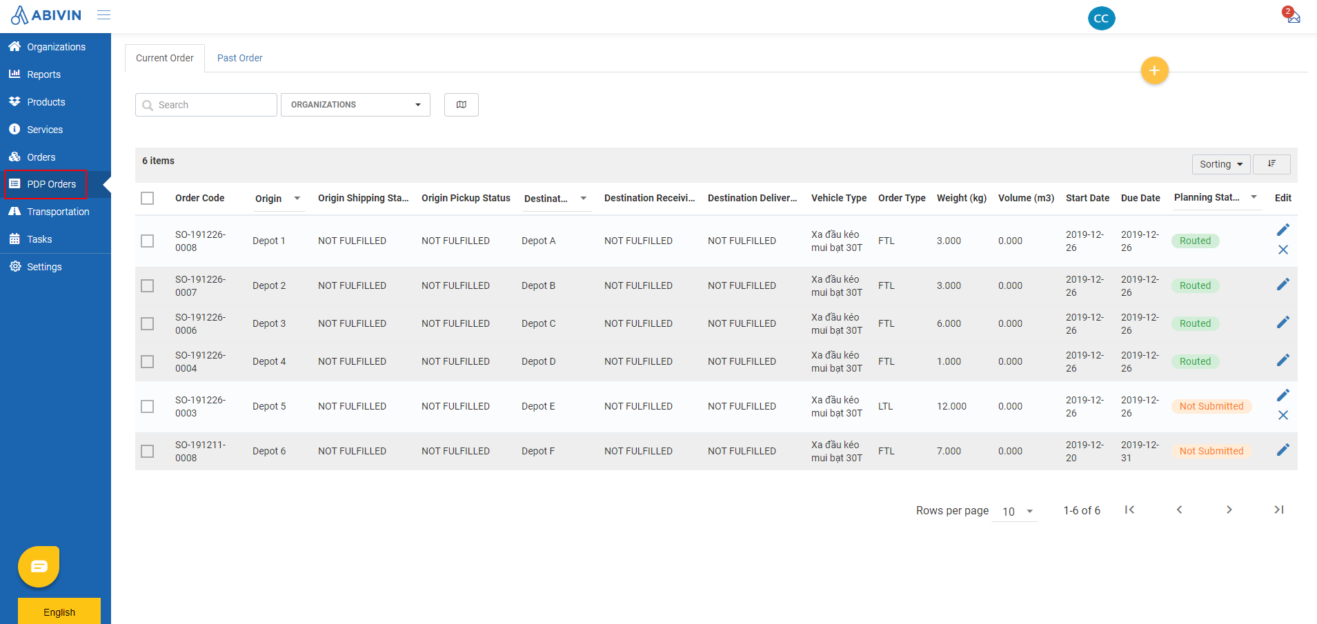The width and height of the screenshot is (1317, 624).
Task: Open Reports in the sidebar
Action: (55, 74)
